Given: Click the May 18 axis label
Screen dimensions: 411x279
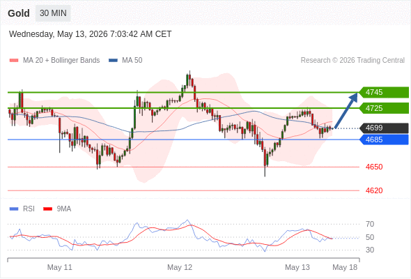Looking at the screenshot, I should tap(345, 267).
